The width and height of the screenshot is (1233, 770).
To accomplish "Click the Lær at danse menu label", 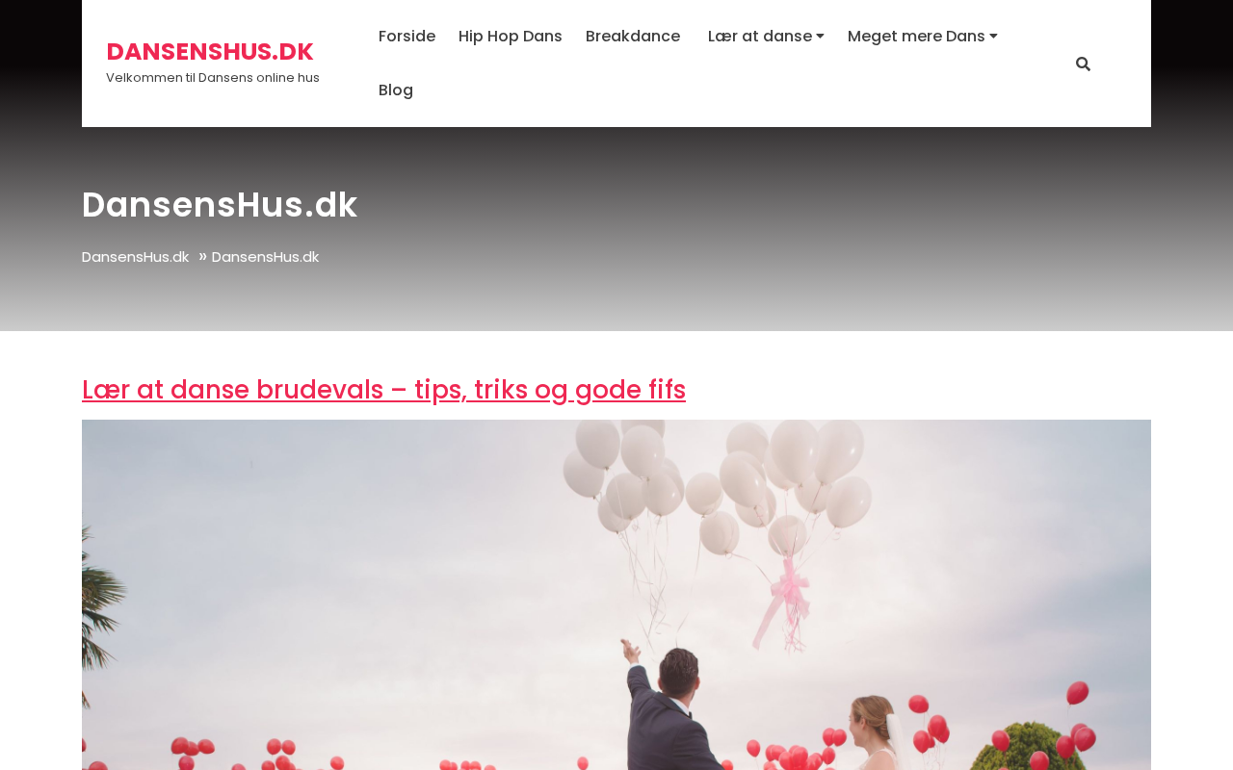I will [x=760, y=37].
